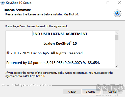Image resolution: width=125 pixels, height=97 pixels.
Task: Click the KeyShot icon in the title bar
Action: pyautogui.click(x=3, y=3)
